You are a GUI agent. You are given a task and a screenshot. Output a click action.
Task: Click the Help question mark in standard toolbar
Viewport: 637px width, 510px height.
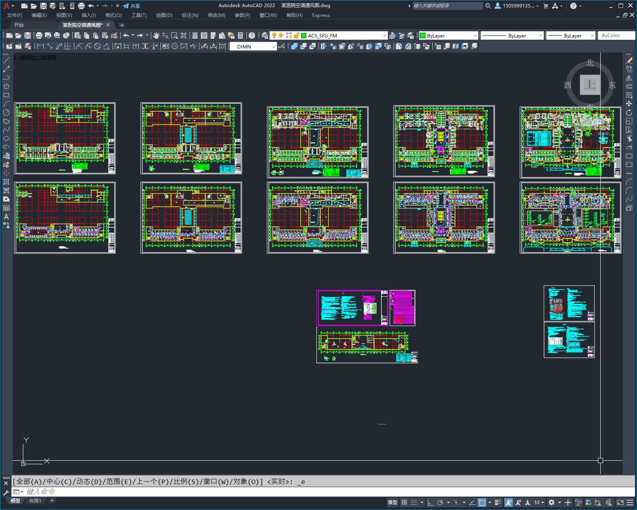(251, 35)
